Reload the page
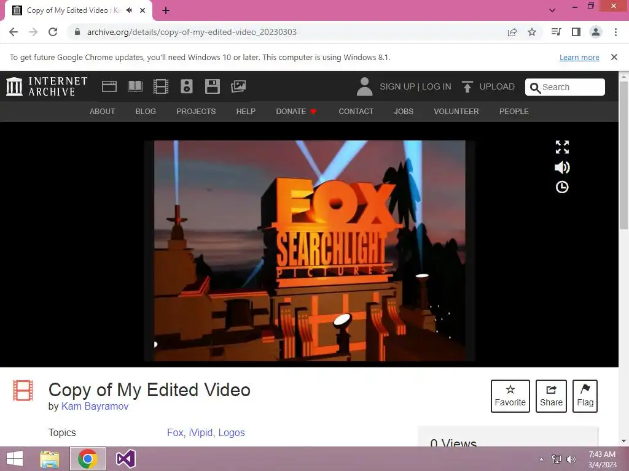Screen dimensions: 629x471 (x=53, y=32)
